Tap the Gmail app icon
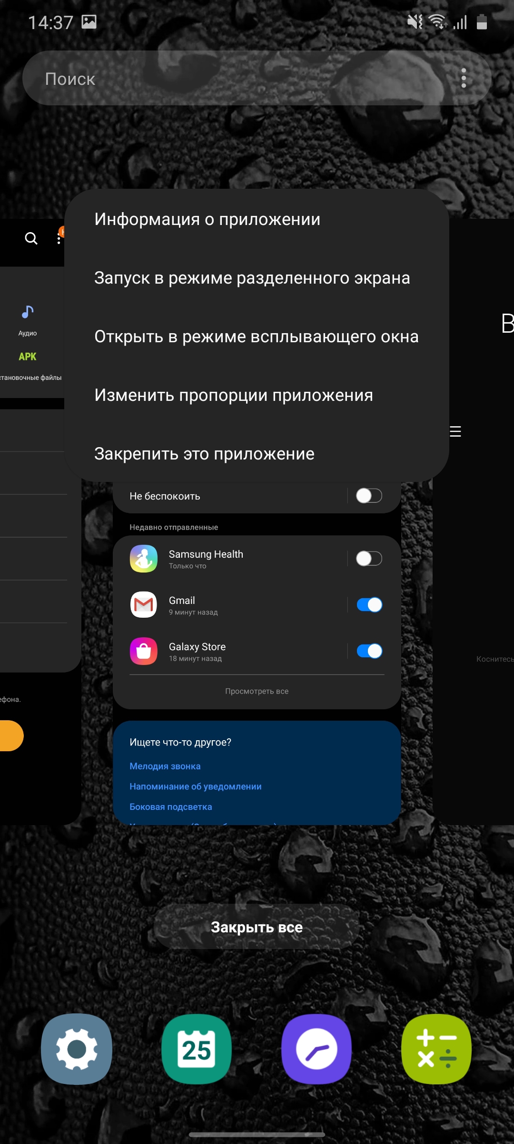Viewport: 514px width, 1144px height. point(144,605)
